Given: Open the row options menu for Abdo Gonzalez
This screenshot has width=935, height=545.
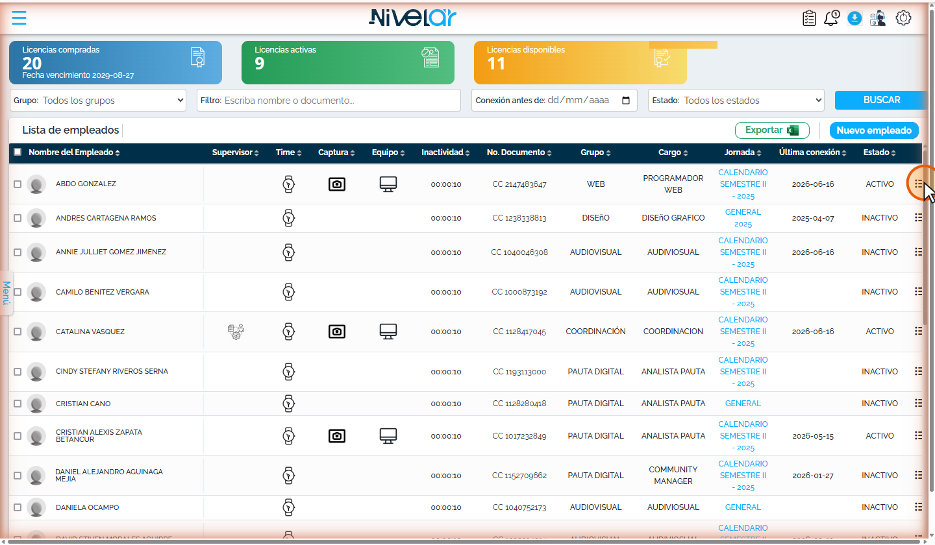Looking at the screenshot, I should 918,184.
